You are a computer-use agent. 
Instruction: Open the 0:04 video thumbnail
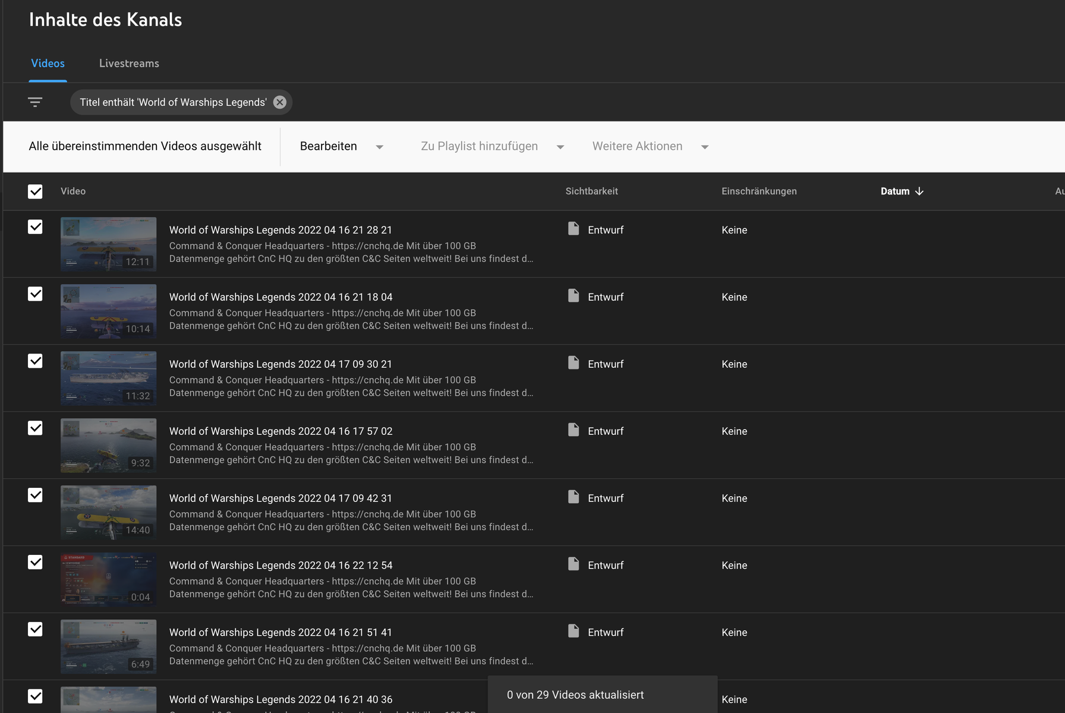(x=108, y=580)
